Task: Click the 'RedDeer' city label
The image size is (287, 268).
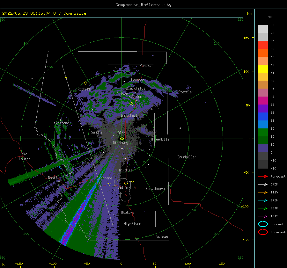Action: click(x=135, y=97)
